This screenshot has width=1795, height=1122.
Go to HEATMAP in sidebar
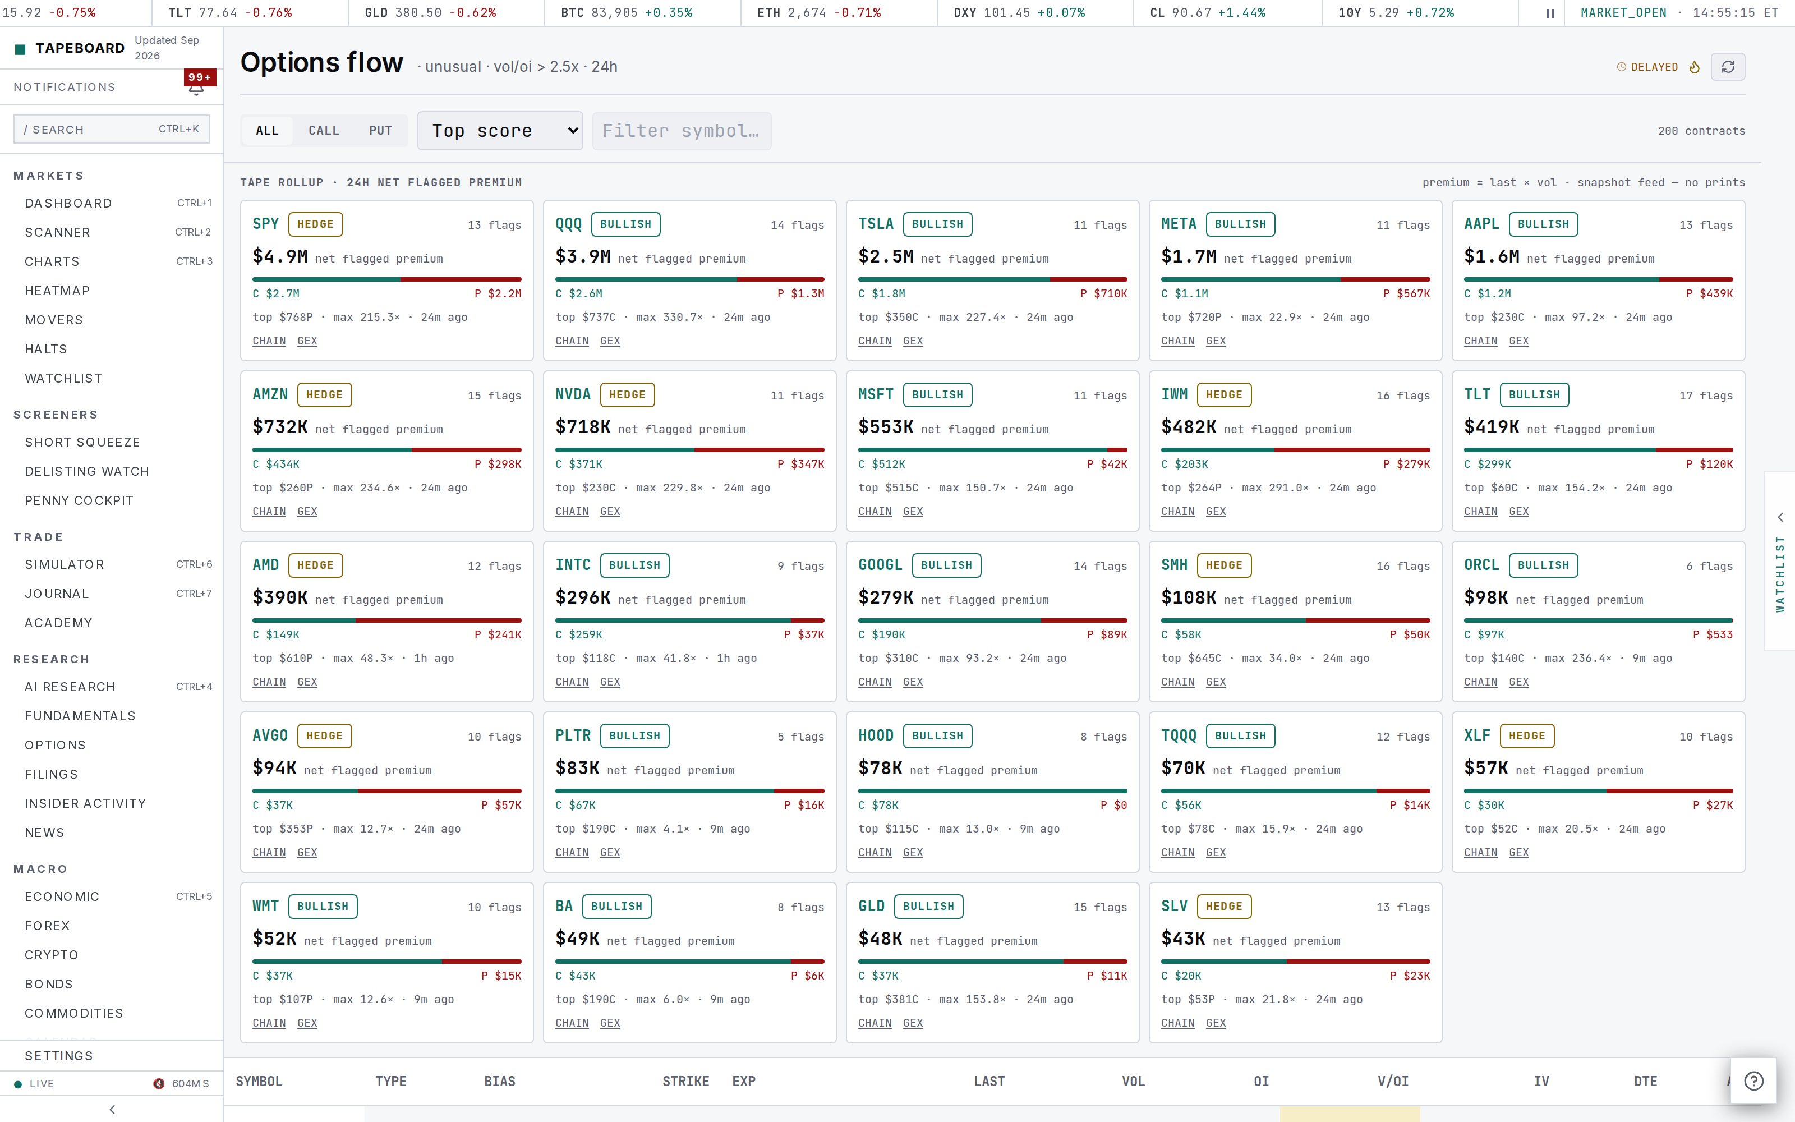click(111, 291)
